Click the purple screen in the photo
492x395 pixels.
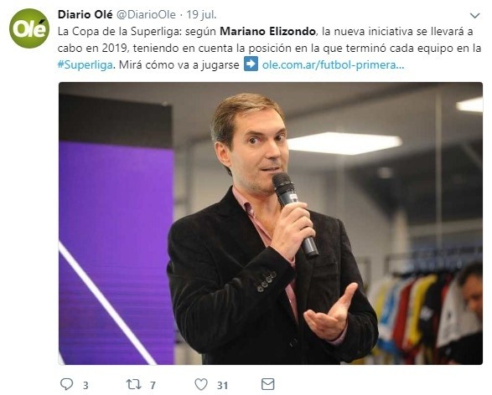pyautogui.click(x=117, y=250)
